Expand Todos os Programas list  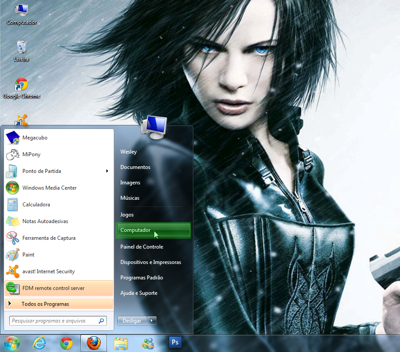click(45, 304)
